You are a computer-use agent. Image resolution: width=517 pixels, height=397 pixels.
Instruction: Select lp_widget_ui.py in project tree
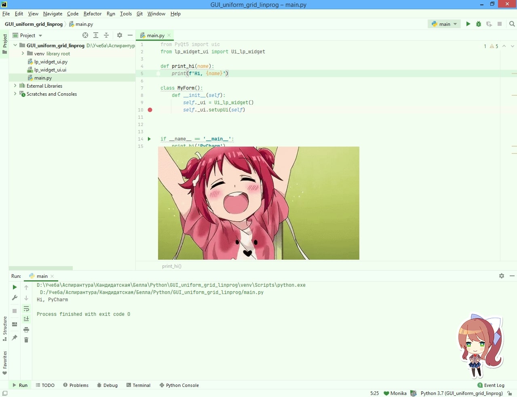pyautogui.click(x=51, y=62)
